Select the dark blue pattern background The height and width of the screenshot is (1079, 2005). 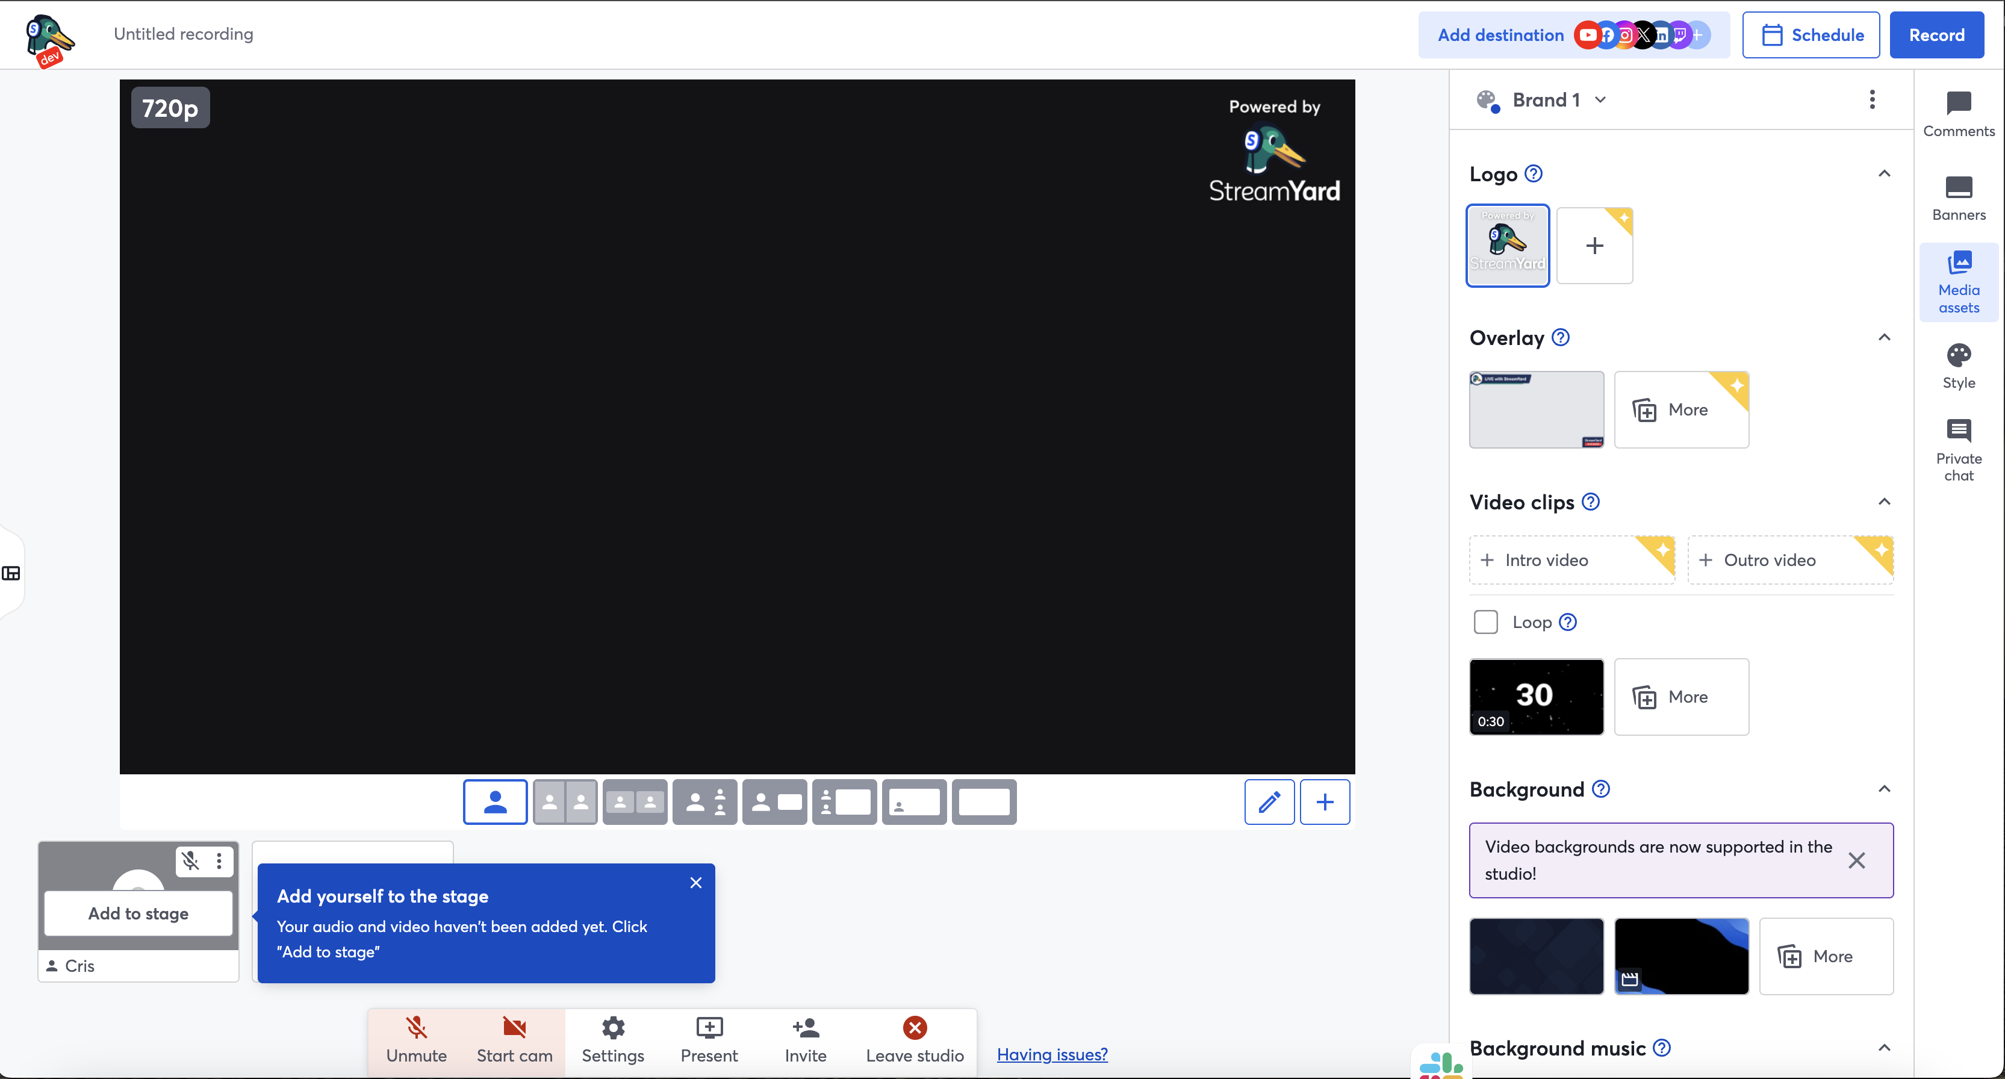[x=1537, y=956]
